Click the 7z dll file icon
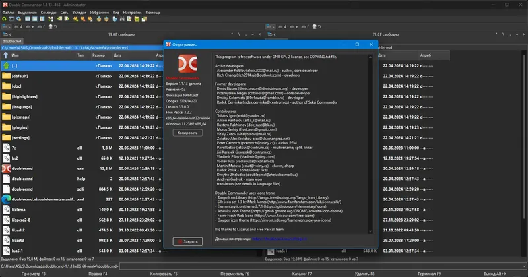528x277 pixels. coord(6,147)
